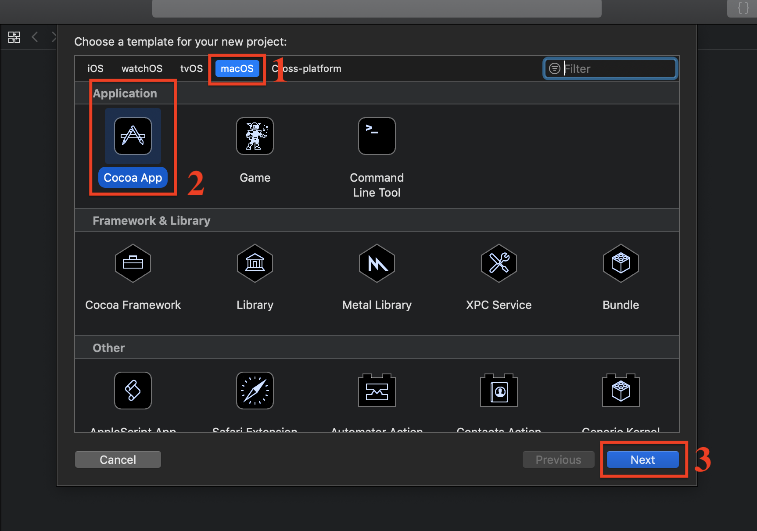Click the Metal Library label
The width and height of the screenshot is (757, 531).
377,305
